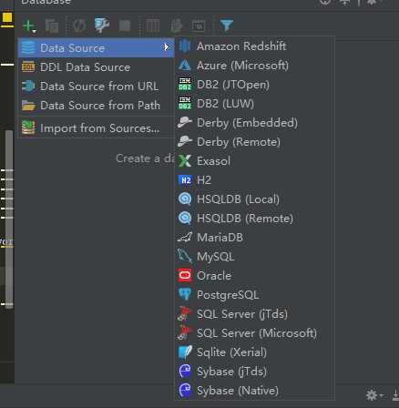Select SQL Server (jTds) data source
This screenshot has height=408, width=399.
click(254, 314)
